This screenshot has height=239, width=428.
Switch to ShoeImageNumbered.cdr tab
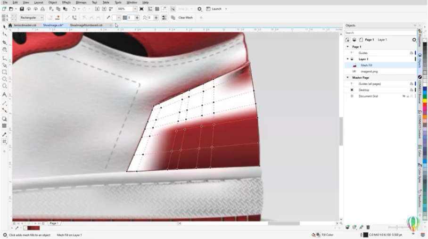tap(86, 25)
